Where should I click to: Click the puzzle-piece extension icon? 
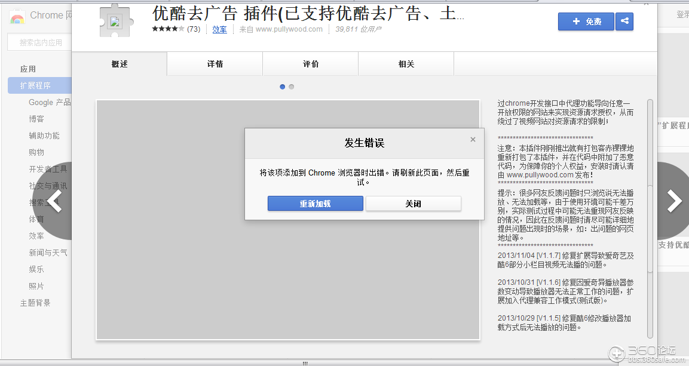113,20
